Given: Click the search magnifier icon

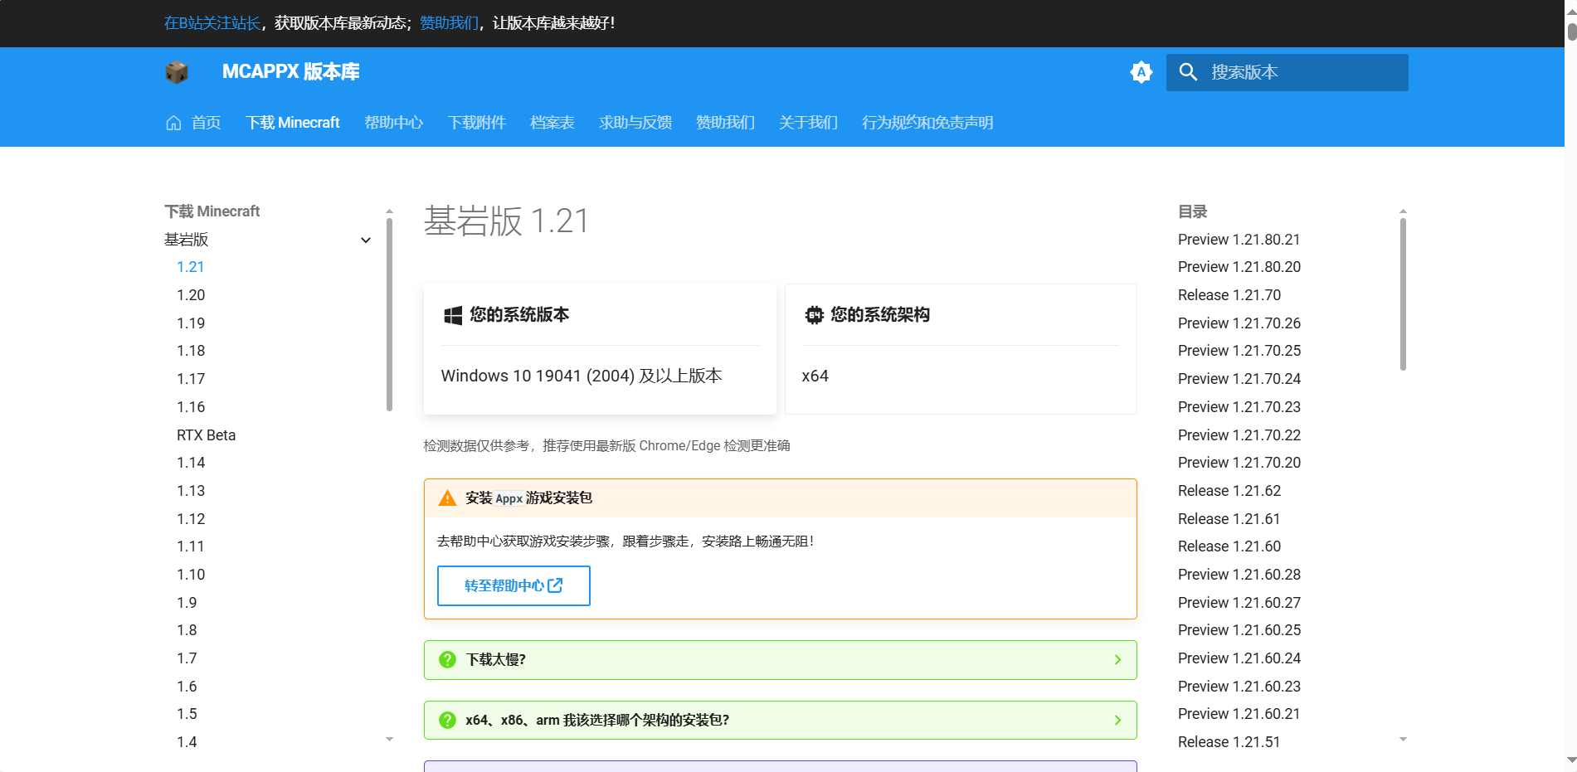Looking at the screenshot, I should [1188, 72].
